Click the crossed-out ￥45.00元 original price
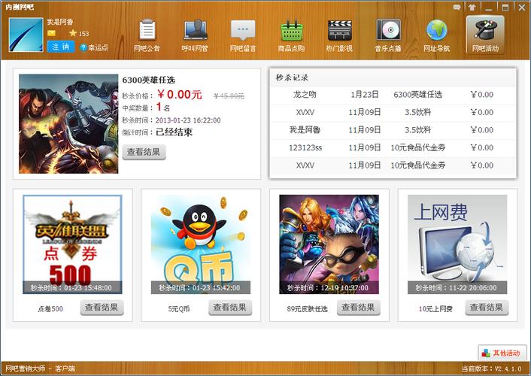 click(229, 96)
